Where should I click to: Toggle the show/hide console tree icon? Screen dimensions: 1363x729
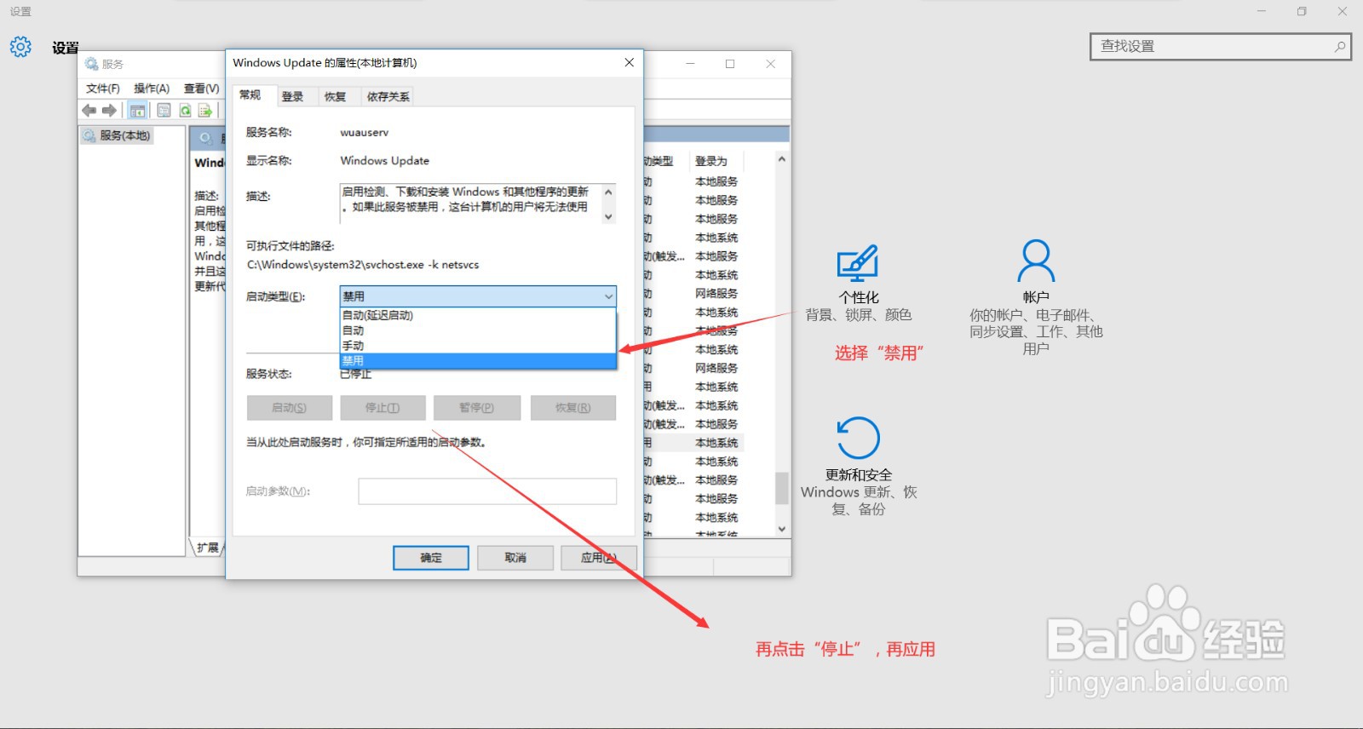[137, 111]
